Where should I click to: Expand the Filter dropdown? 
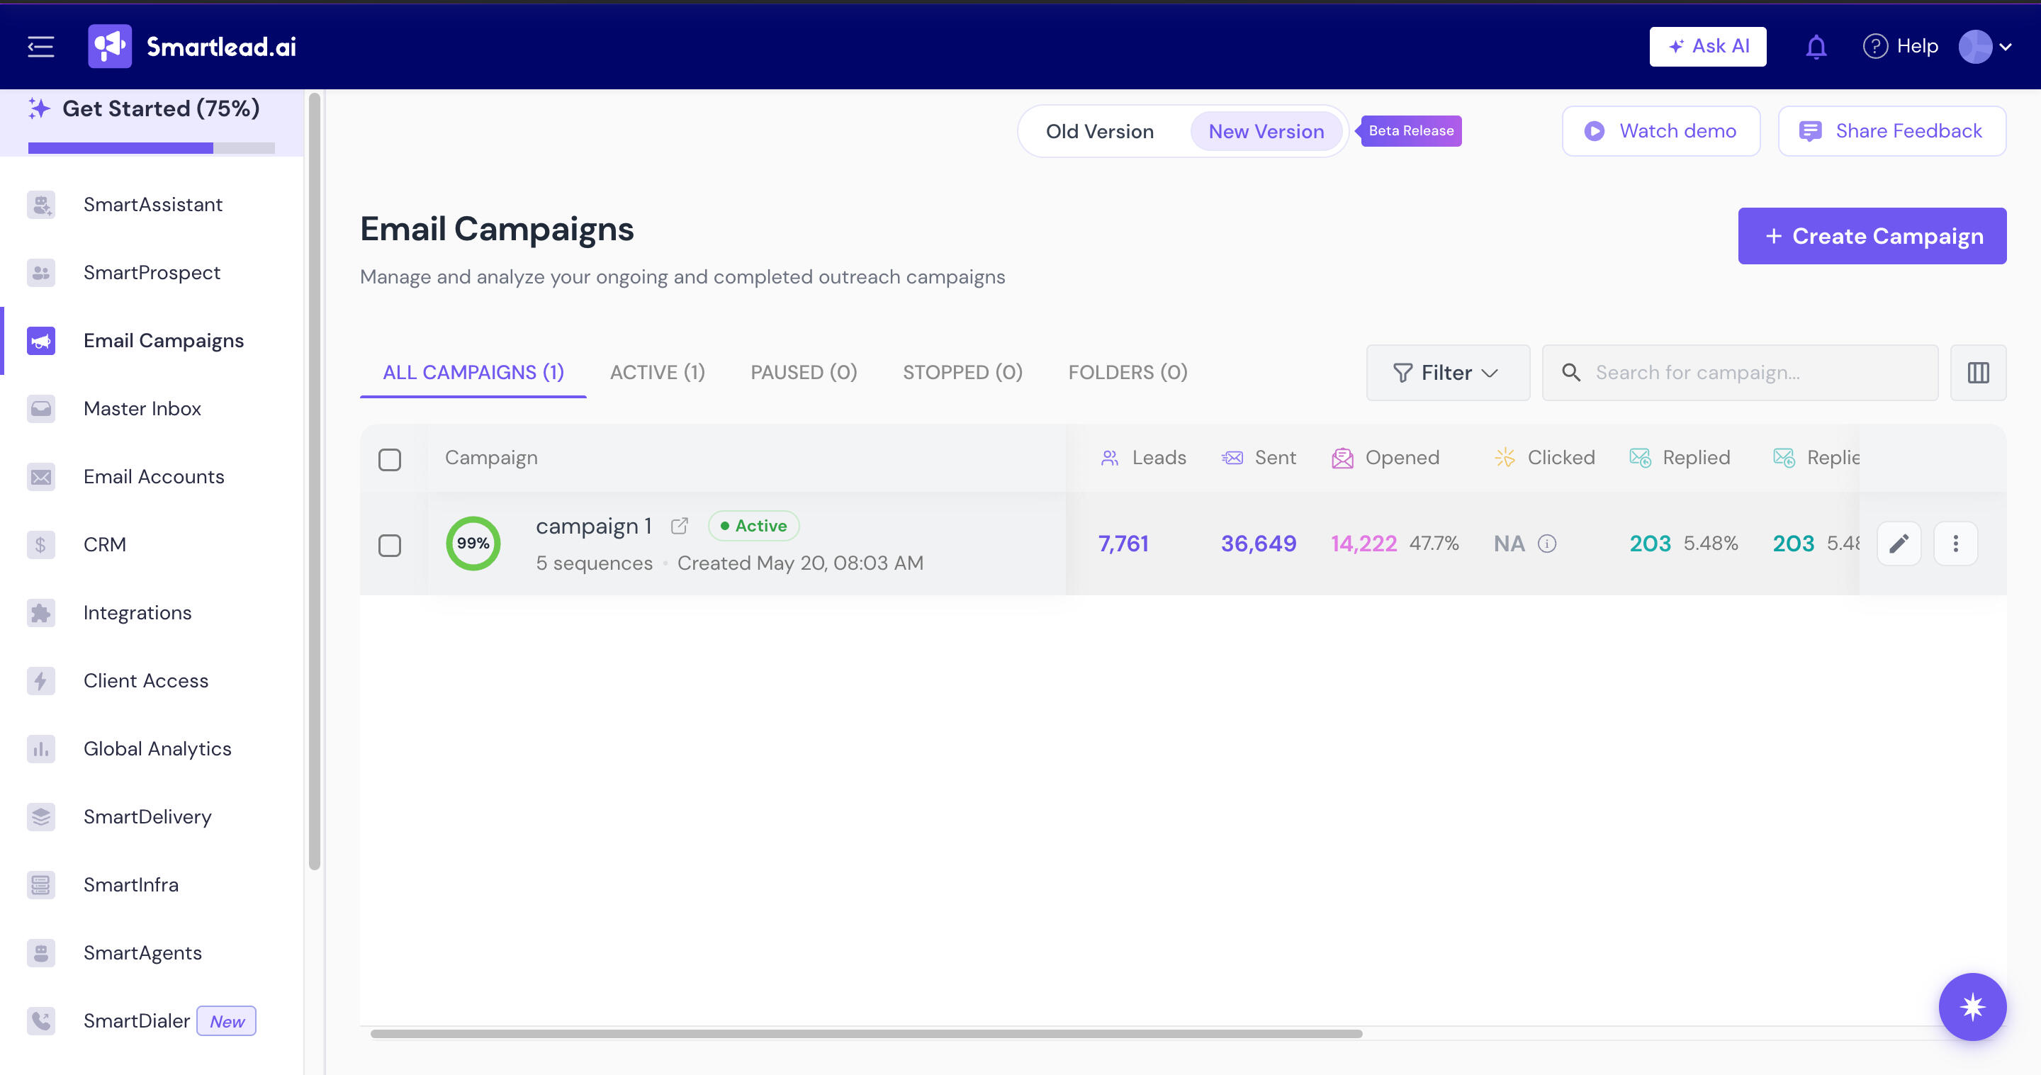1448,372
